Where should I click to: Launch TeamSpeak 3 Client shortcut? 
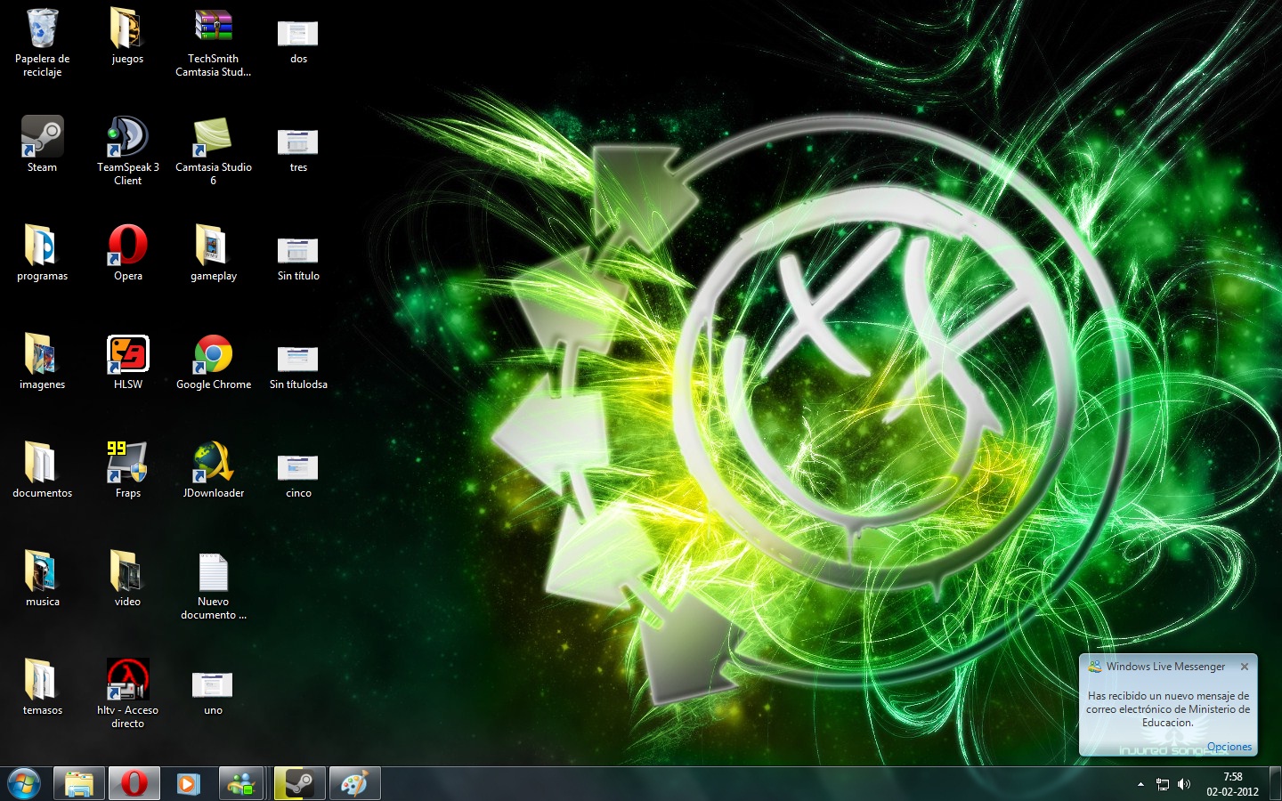click(x=127, y=150)
